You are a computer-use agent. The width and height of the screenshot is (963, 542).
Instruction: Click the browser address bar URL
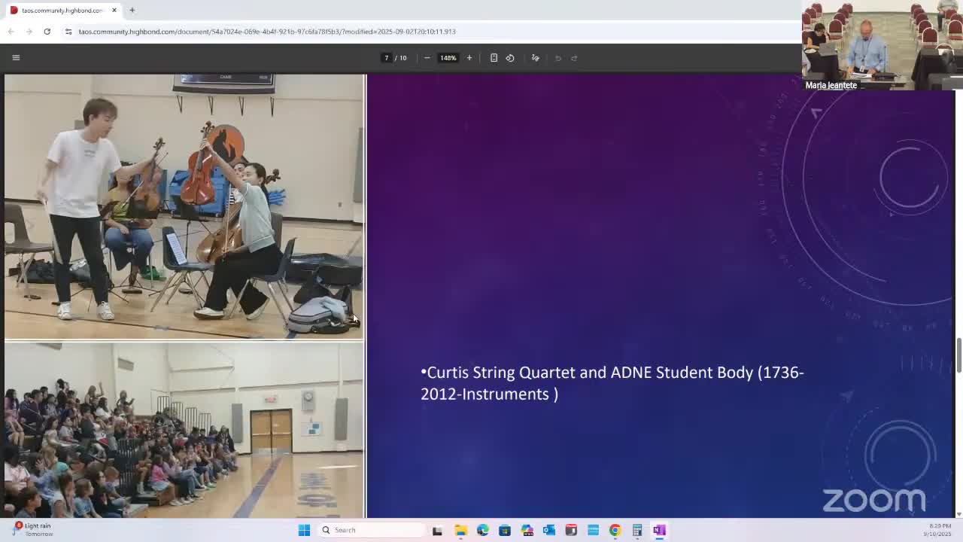(x=267, y=32)
